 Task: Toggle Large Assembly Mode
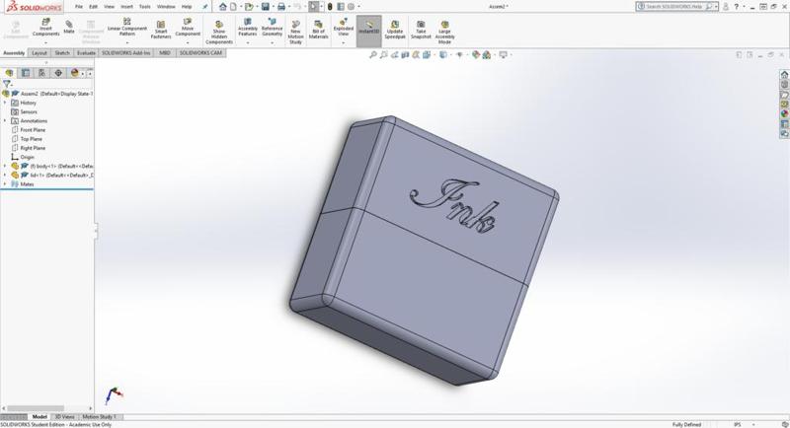[x=444, y=33]
